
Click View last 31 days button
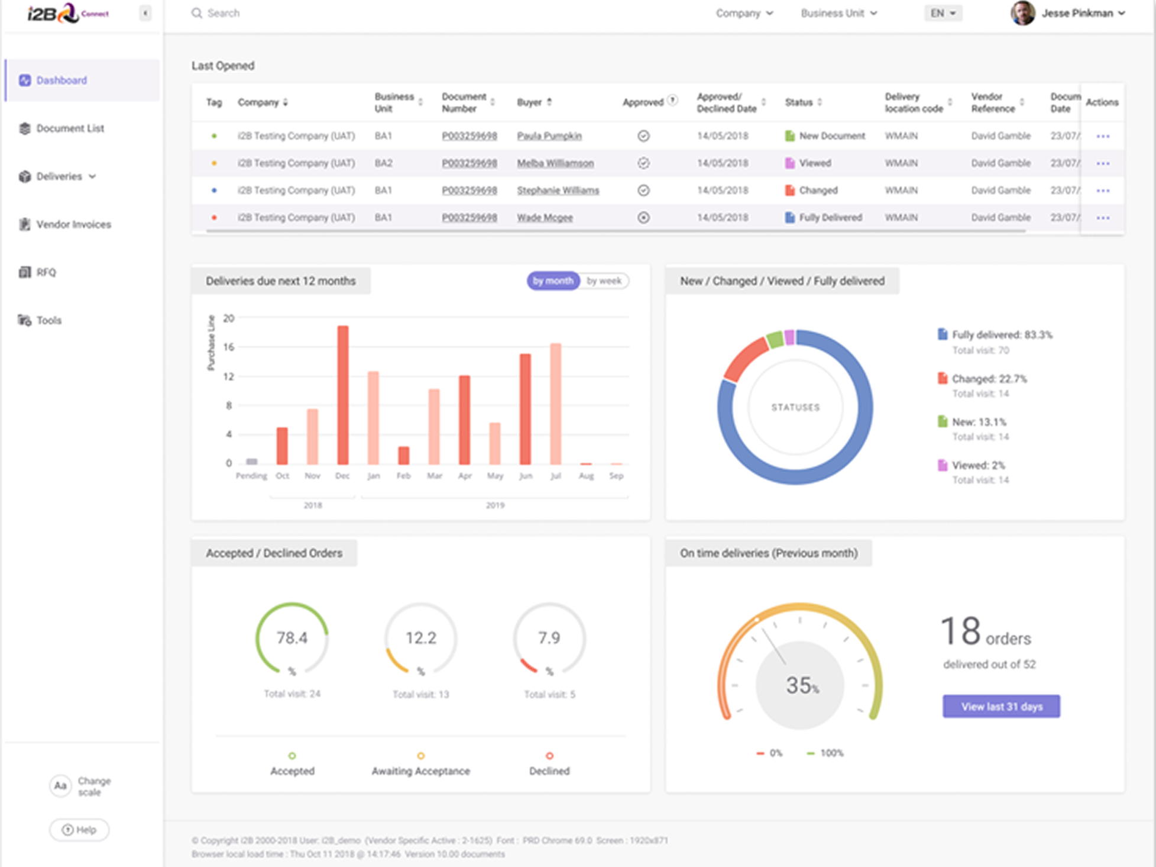coord(1001,707)
